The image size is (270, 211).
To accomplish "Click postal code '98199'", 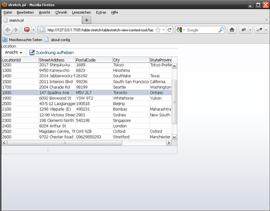I will 94,87.
